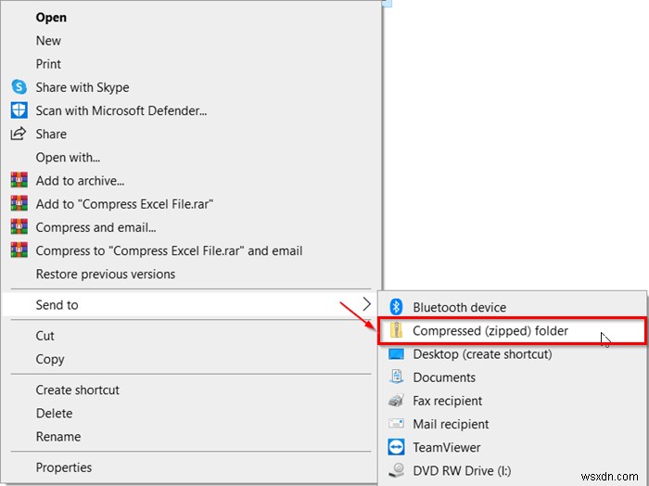The image size is (649, 486).
Task: Click the mail envelope icon
Action: (396, 424)
